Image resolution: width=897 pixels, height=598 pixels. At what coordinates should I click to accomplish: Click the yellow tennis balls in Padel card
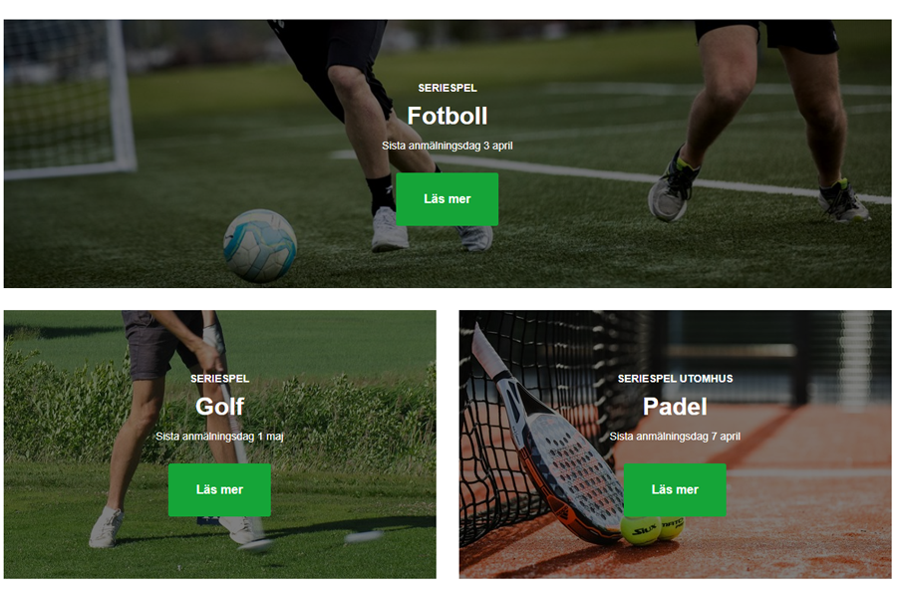pos(652,529)
